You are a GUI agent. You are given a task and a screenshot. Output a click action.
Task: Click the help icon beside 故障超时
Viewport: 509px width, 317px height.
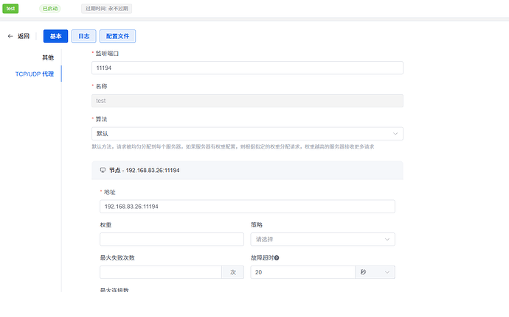[277, 258]
